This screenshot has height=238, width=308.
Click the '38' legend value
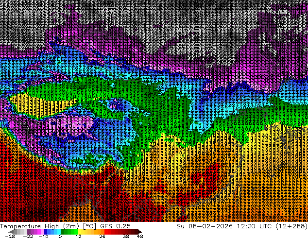[x=126, y=236]
